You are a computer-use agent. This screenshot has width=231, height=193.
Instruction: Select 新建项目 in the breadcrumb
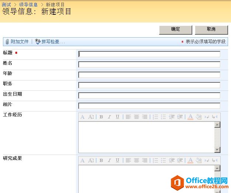[55, 4]
